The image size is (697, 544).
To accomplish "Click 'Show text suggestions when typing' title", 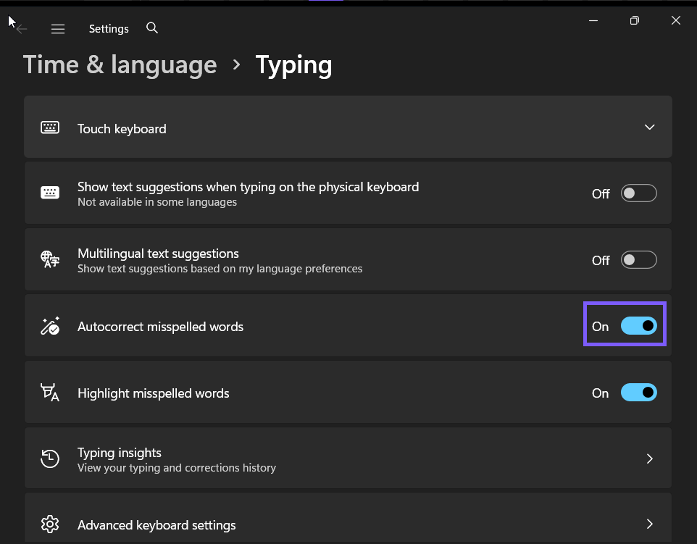I will [248, 187].
